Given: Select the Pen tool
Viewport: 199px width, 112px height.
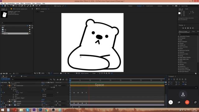Looking at the screenshot, I should point(22,6).
